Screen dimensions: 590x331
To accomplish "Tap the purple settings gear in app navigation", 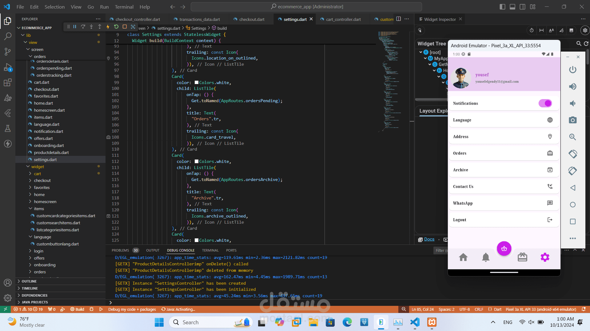I will pyautogui.click(x=545, y=257).
